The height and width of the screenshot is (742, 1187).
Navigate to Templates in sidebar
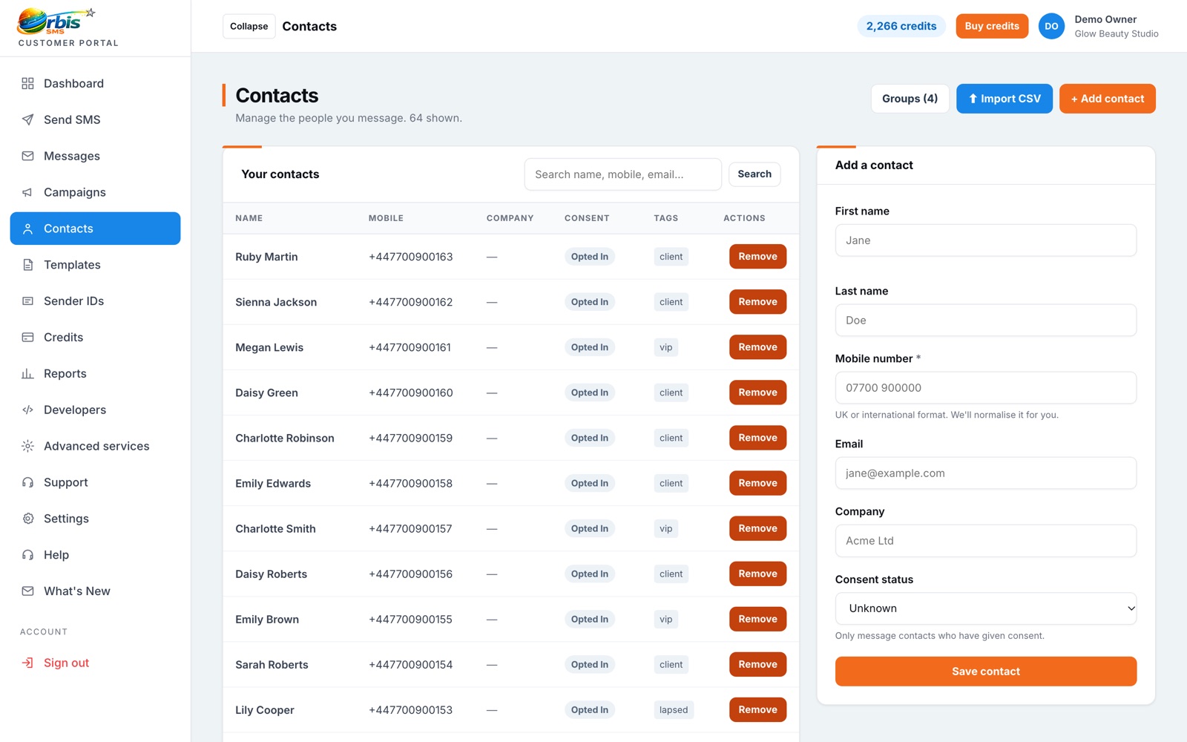95,265
